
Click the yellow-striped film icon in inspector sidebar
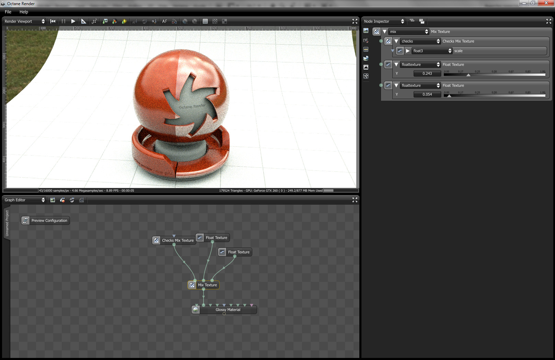[x=366, y=49]
